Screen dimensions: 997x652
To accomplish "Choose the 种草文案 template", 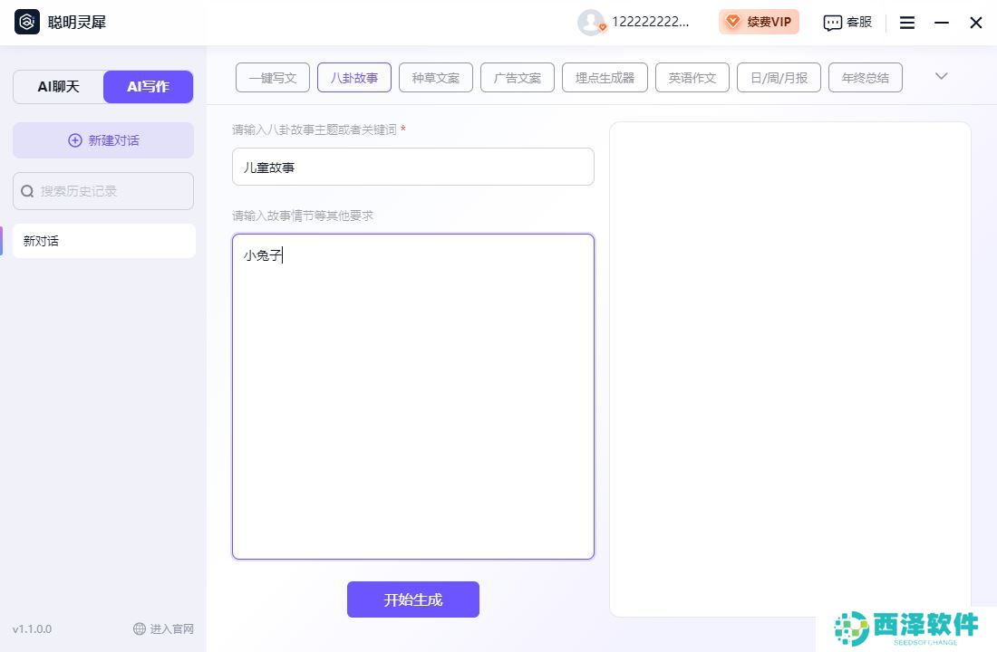I will [x=436, y=78].
